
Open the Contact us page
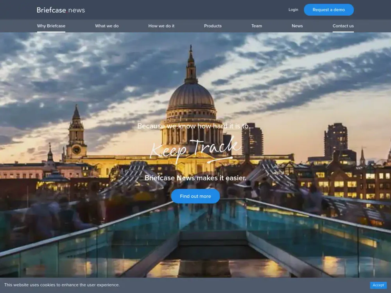point(343,26)
